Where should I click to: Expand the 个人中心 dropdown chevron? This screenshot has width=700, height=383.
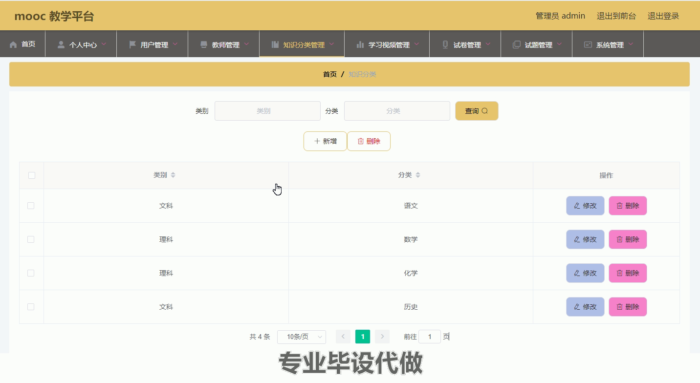[104, 44]
